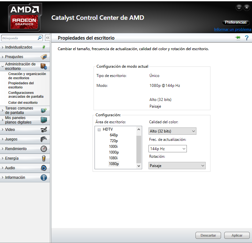Open Color del escritorio page

coord(23,103)
